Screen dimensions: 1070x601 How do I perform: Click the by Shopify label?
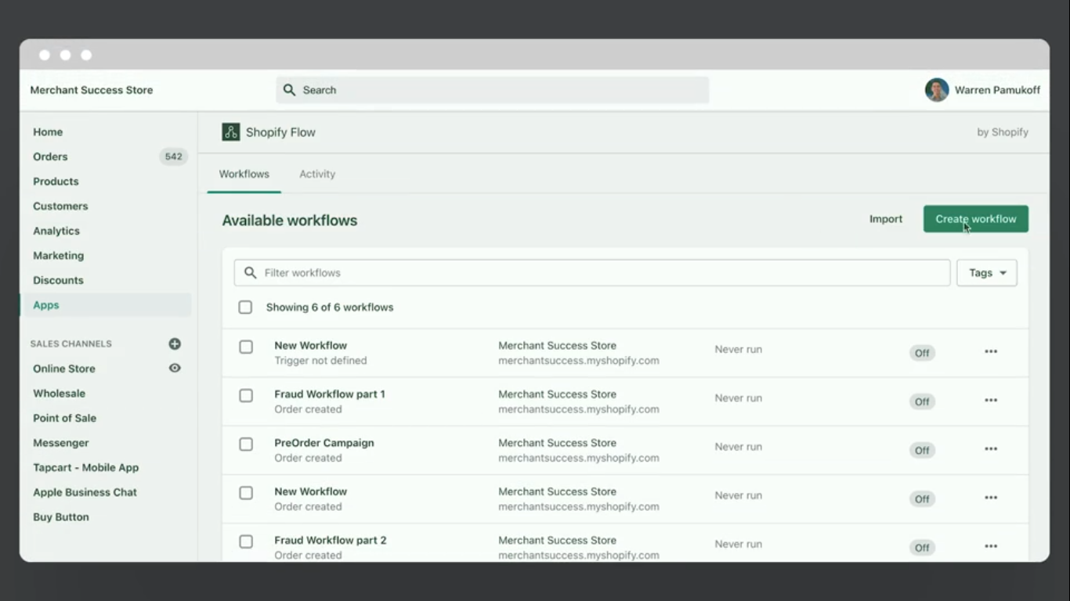tap(1003, 132)
